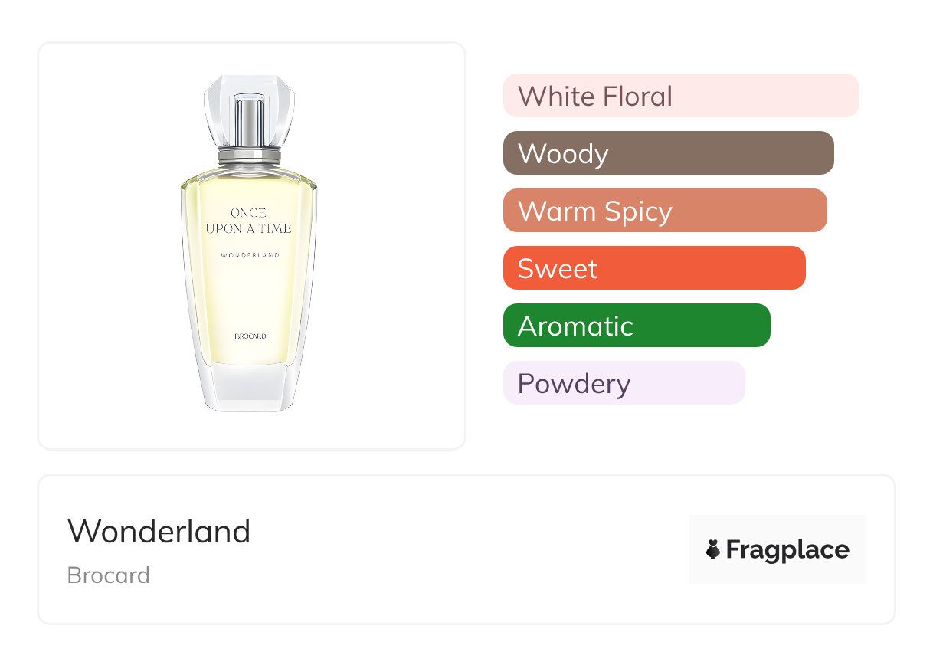Click the Fragplace wordmark text
933x662 pixels.
click(787, 550)
